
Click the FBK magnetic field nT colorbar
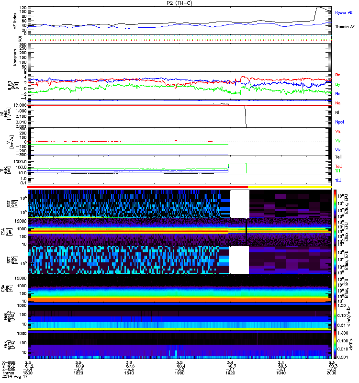pyautogui.click(x=335, y=345)
